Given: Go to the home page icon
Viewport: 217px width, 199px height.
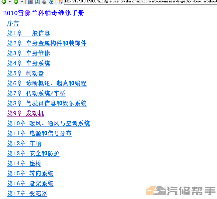Looking at the screenshot, I should tap(61, 2).
